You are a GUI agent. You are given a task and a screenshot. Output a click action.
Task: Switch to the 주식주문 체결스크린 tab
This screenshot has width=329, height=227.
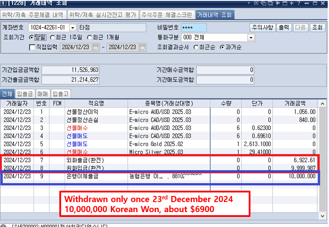tap(167, 14)
